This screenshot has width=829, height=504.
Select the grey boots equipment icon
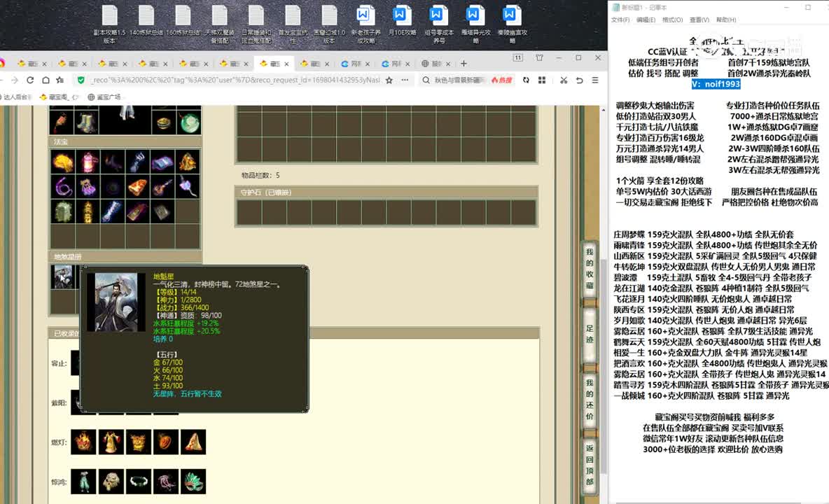[86, 122]
